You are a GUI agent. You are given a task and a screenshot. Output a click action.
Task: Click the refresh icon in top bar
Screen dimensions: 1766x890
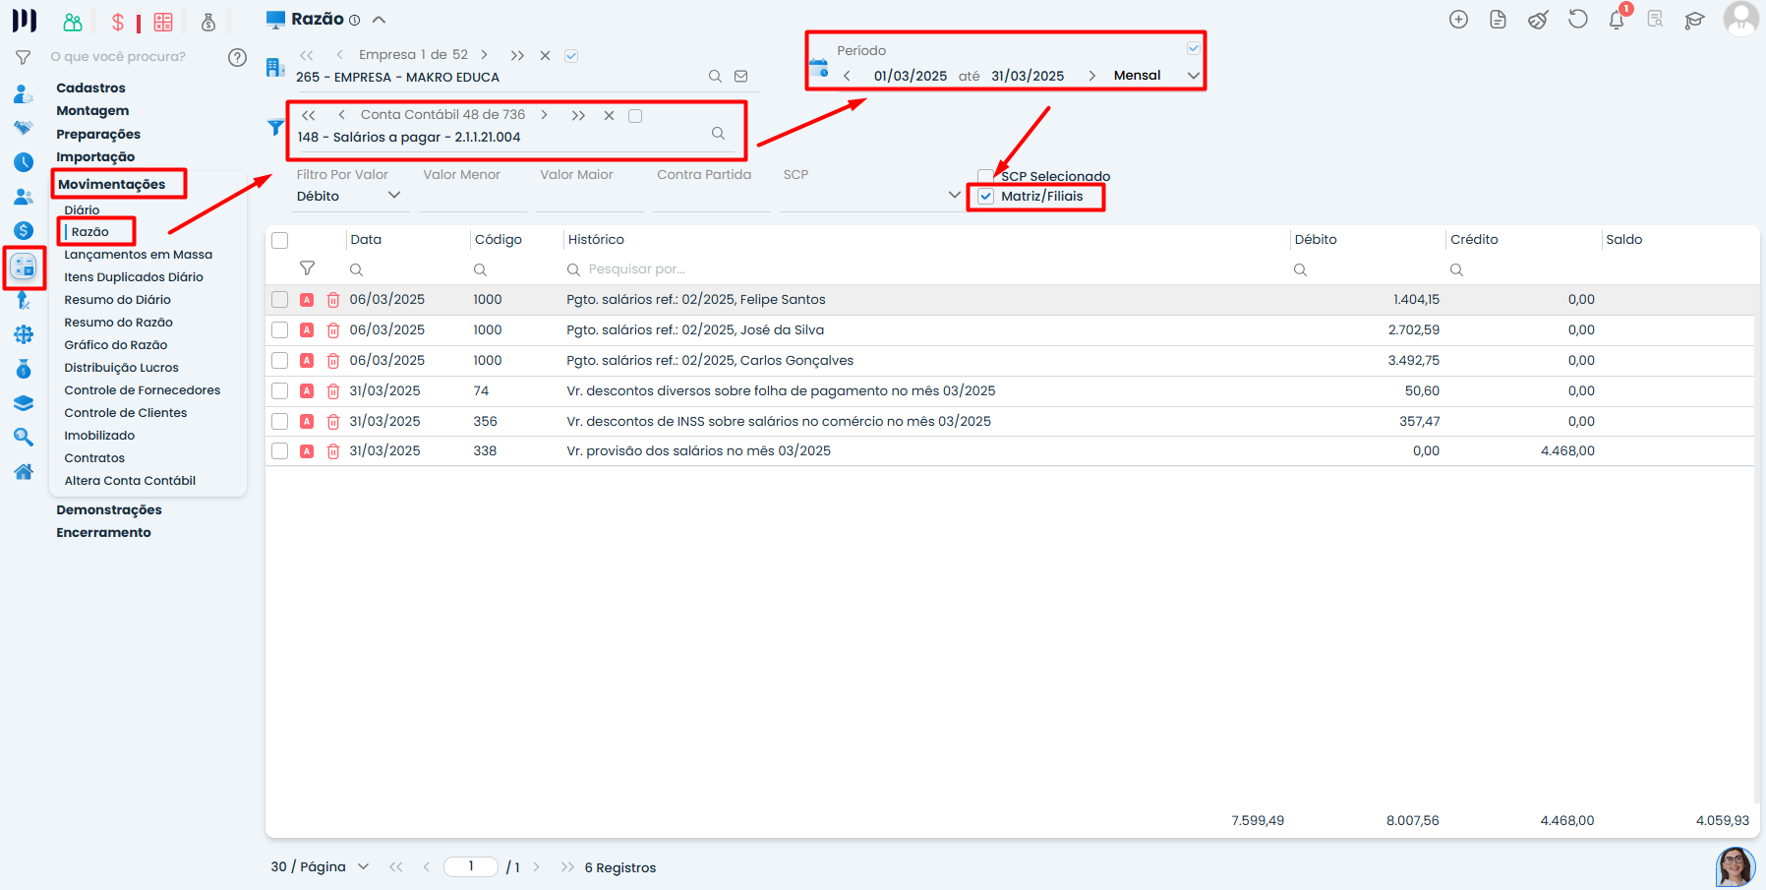point(1577,20)
